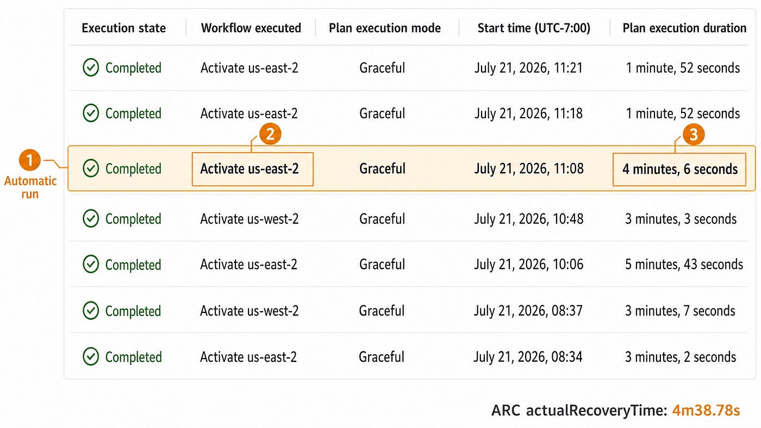
Task: Click the Completed checkmark icon for 08:37 run
Action: 91,311
